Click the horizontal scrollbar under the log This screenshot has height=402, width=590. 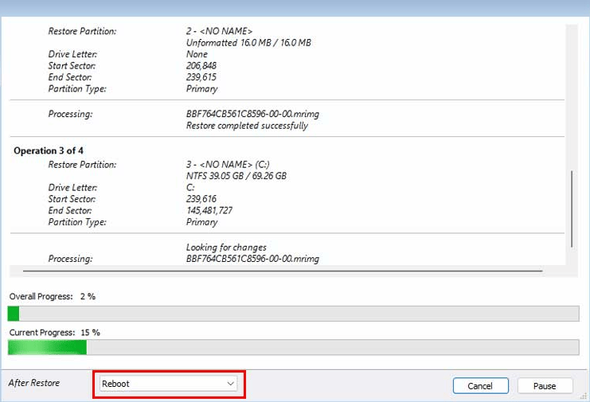(283, 271)
